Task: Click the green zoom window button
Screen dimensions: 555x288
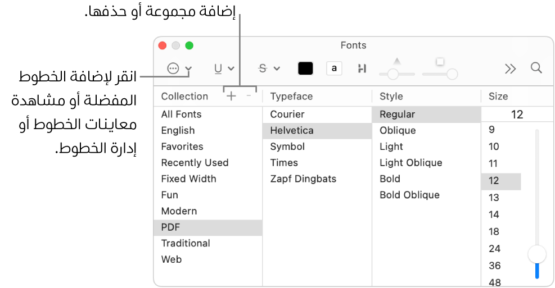Action: pyautogui.click(x=189, y=45)
